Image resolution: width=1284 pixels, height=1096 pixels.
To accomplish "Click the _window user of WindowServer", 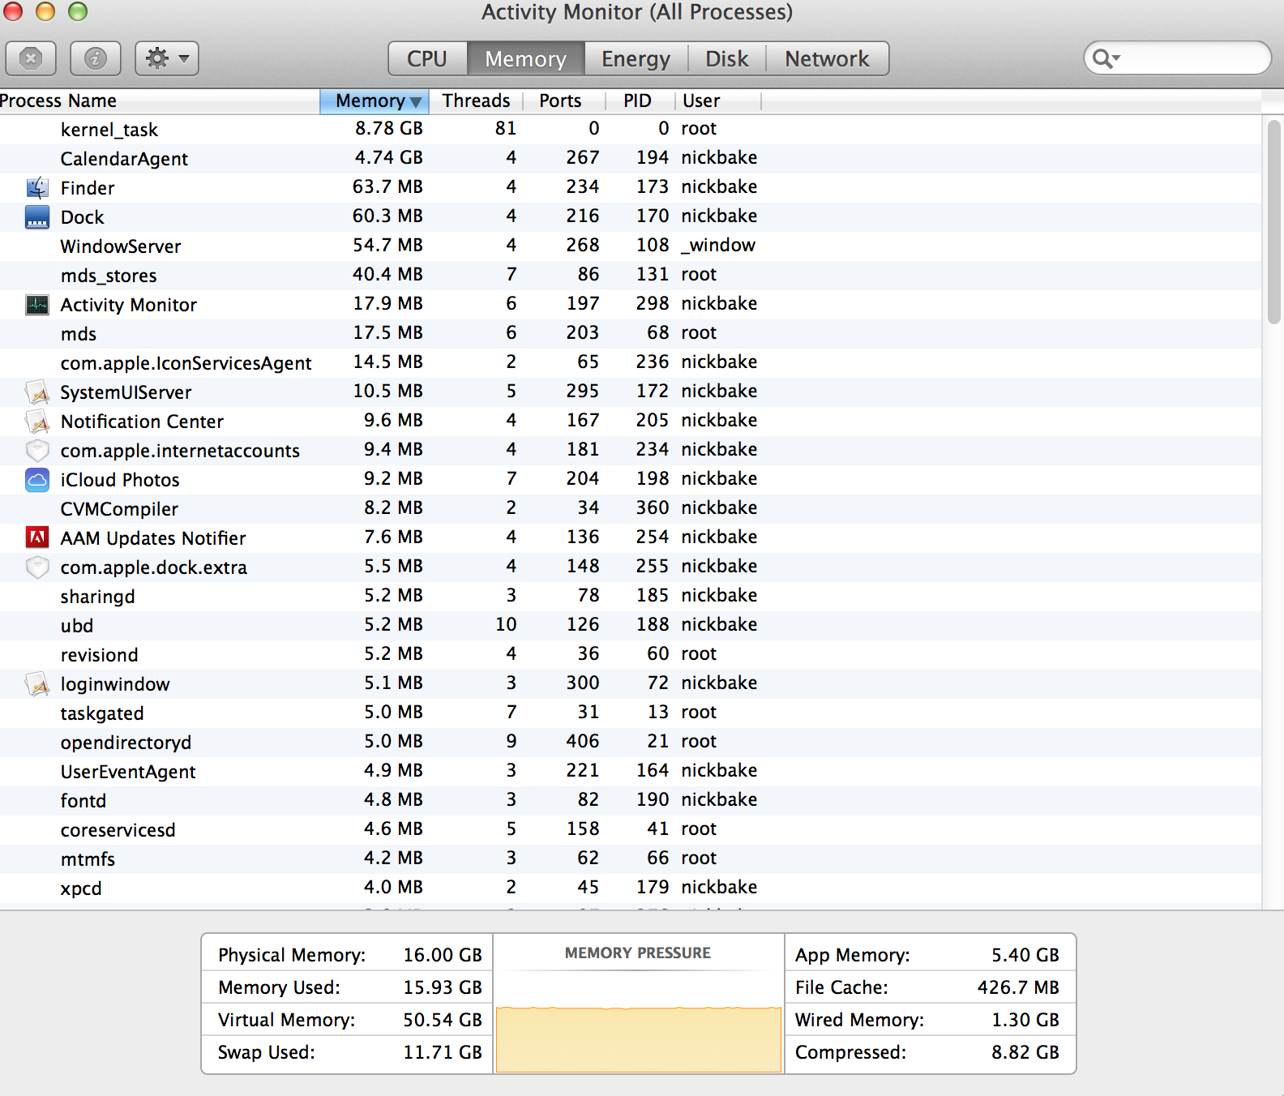I will point(718,245).
